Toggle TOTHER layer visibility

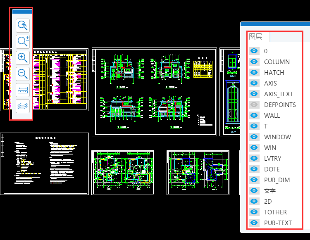[x=254, y=212]
